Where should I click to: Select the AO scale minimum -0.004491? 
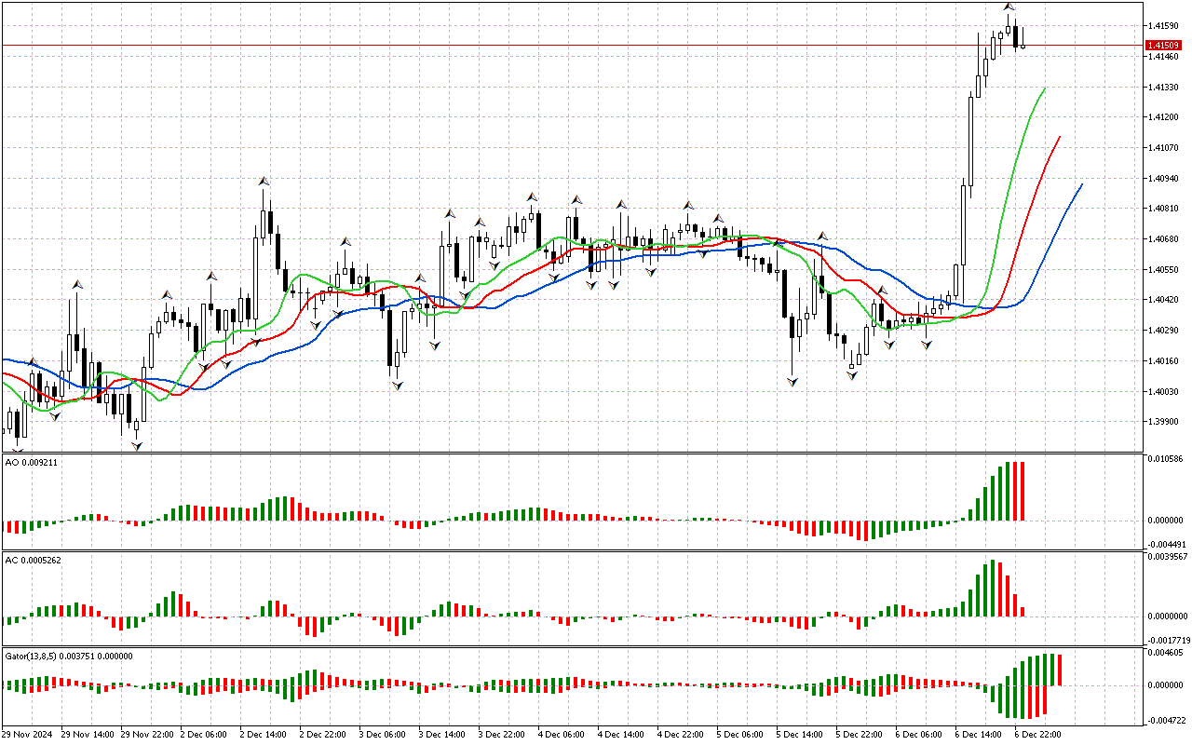1165,545
